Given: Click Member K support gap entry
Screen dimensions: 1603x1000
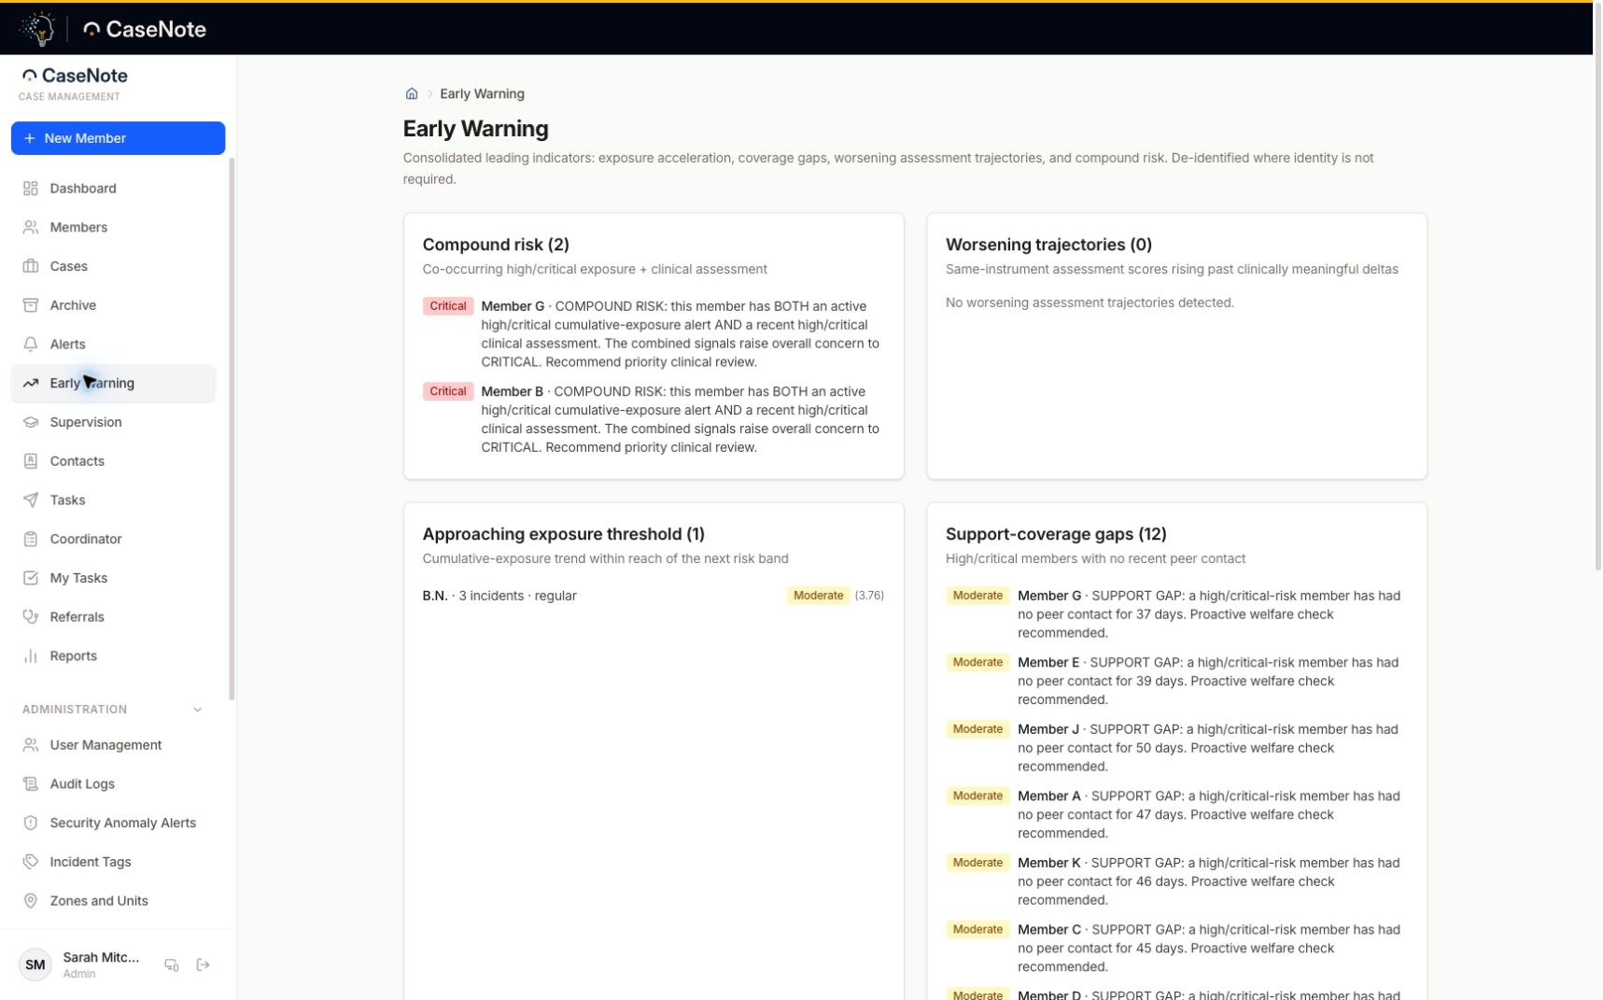Looking at the screenshot, I should tap(1176, 881).
